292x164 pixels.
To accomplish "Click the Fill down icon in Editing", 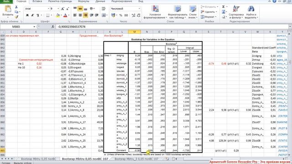I will (x=223, y=12).
